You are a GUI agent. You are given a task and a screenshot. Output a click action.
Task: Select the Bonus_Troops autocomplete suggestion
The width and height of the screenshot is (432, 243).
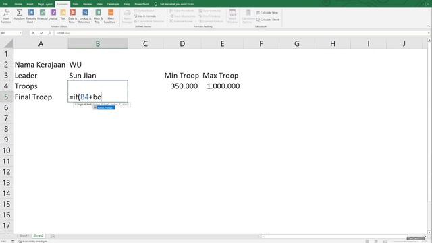tap(104, 107)
